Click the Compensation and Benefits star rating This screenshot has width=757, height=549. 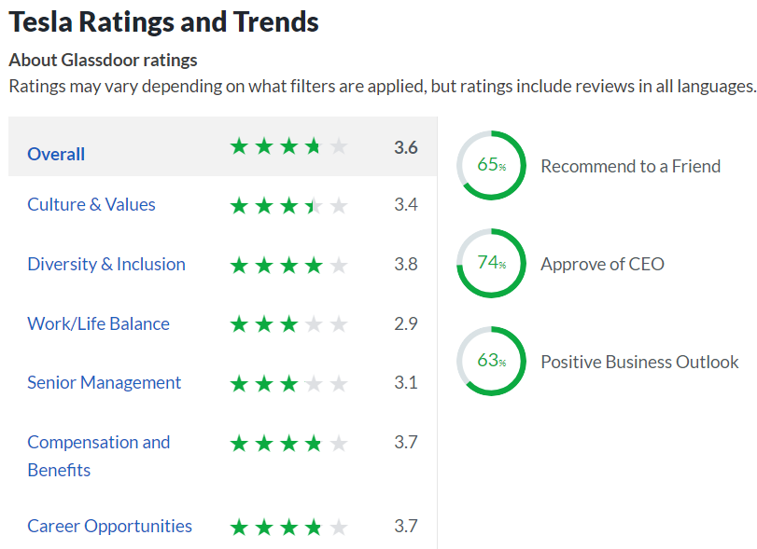(288, 444)
